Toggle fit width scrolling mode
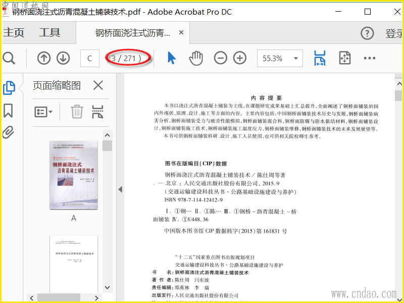 pos(320,58)
